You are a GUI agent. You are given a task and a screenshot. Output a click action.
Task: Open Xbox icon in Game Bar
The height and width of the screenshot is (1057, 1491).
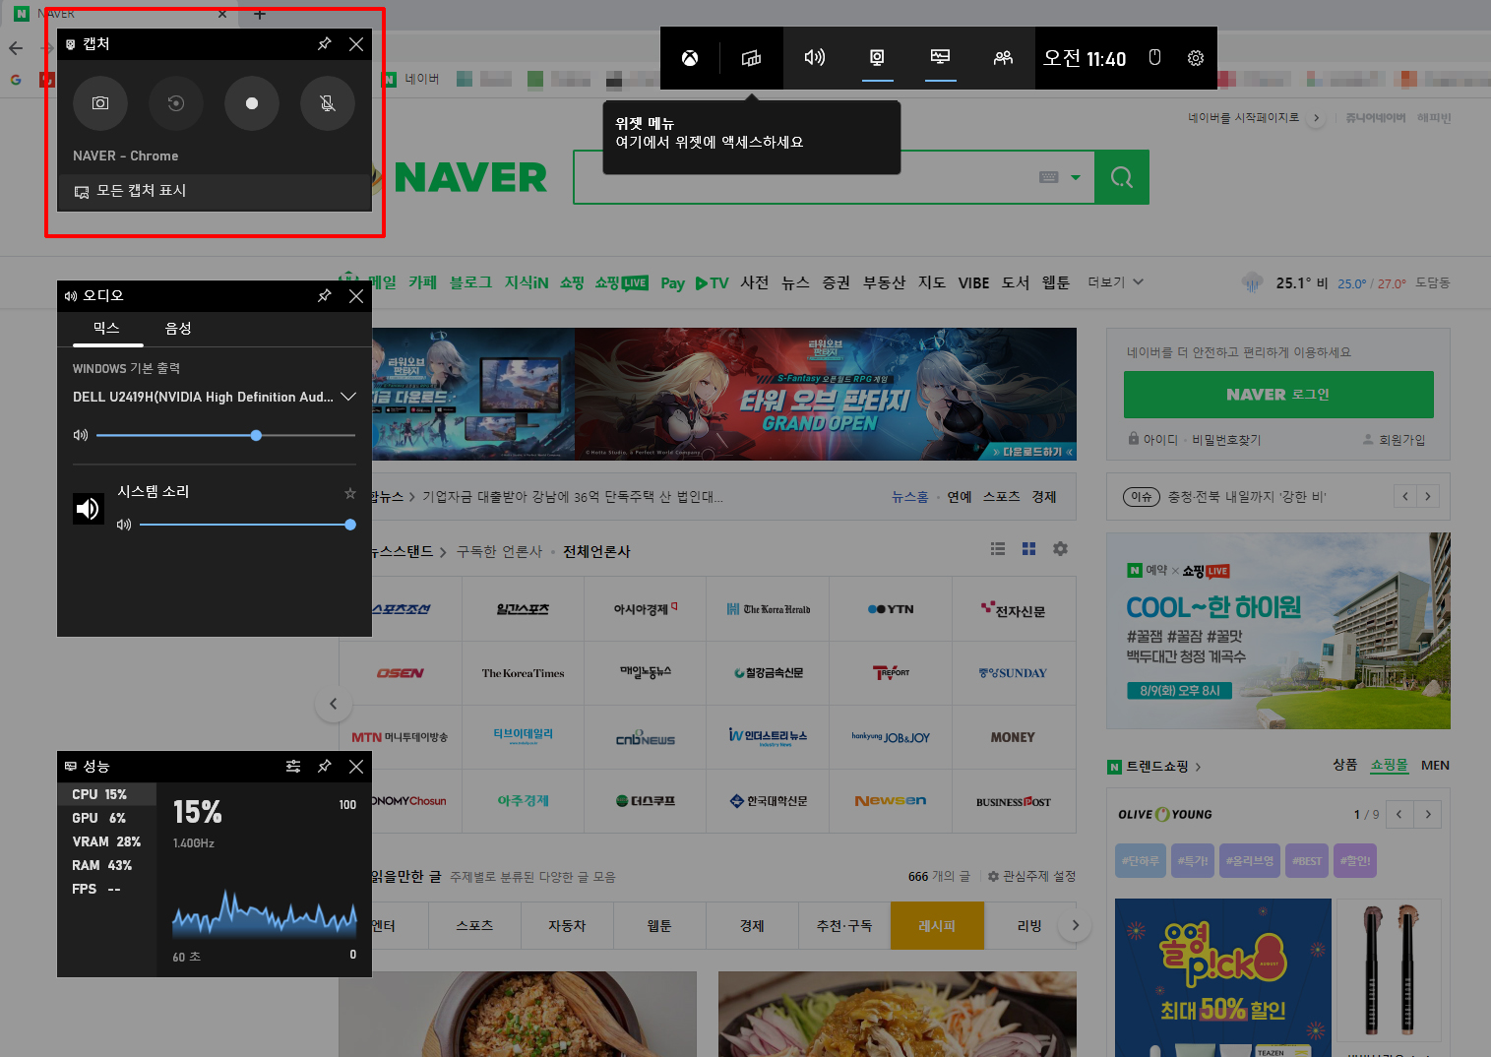pos(690,58)
